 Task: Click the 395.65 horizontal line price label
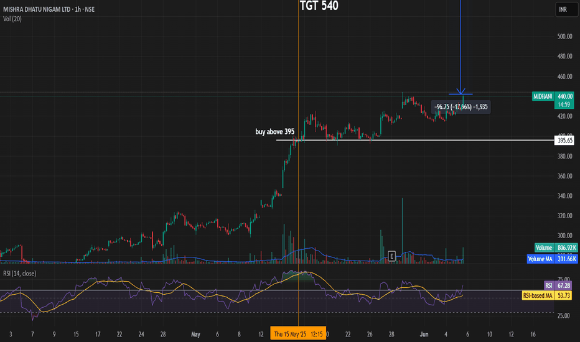tap(564, 141)
